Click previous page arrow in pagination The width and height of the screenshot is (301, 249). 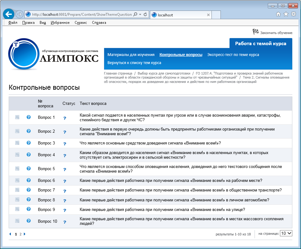click(x=10, y=234)
